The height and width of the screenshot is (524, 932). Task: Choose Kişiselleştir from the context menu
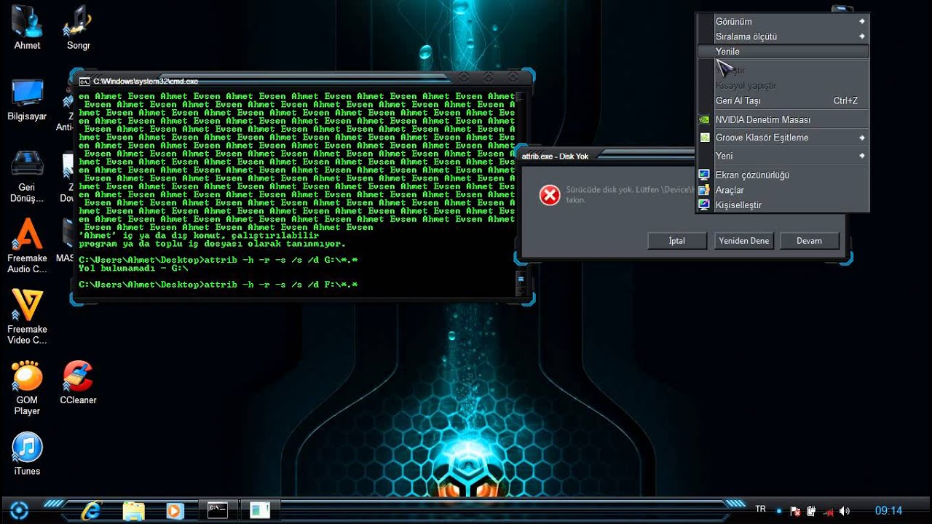[783, 205]
